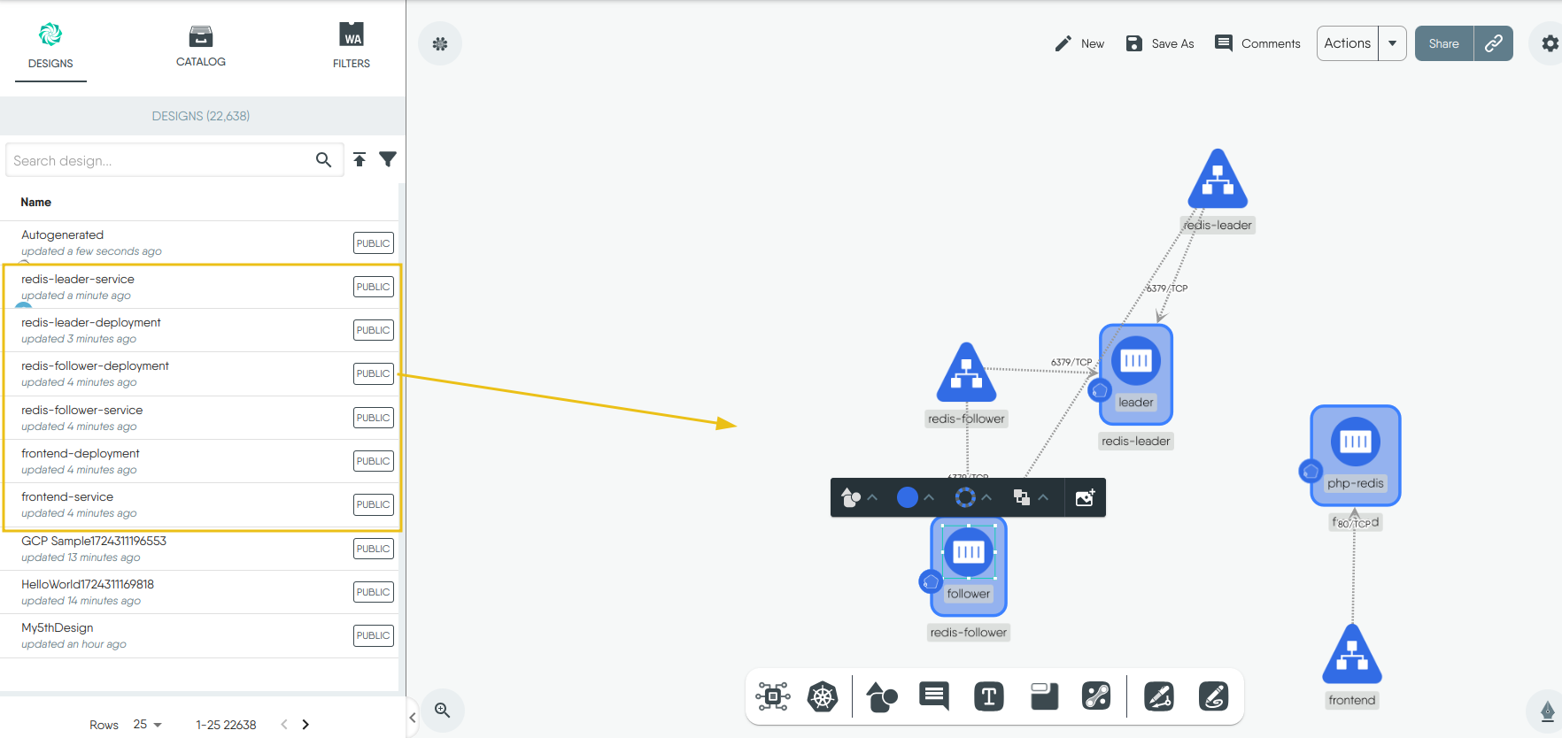
Task: Open the Catalog tab
Action: [201, 46]
